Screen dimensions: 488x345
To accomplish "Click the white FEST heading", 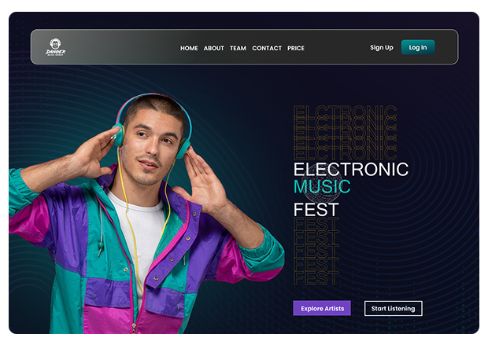I will (316, 210).
